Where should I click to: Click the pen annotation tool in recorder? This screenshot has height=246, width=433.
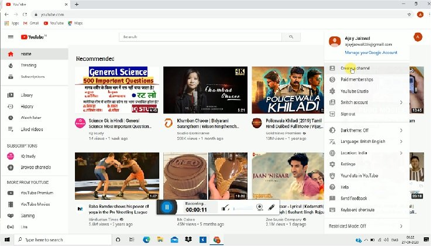click(272, 207)
